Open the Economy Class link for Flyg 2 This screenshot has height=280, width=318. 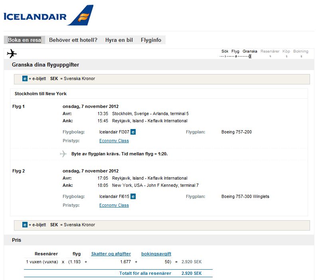click(114, 205)
